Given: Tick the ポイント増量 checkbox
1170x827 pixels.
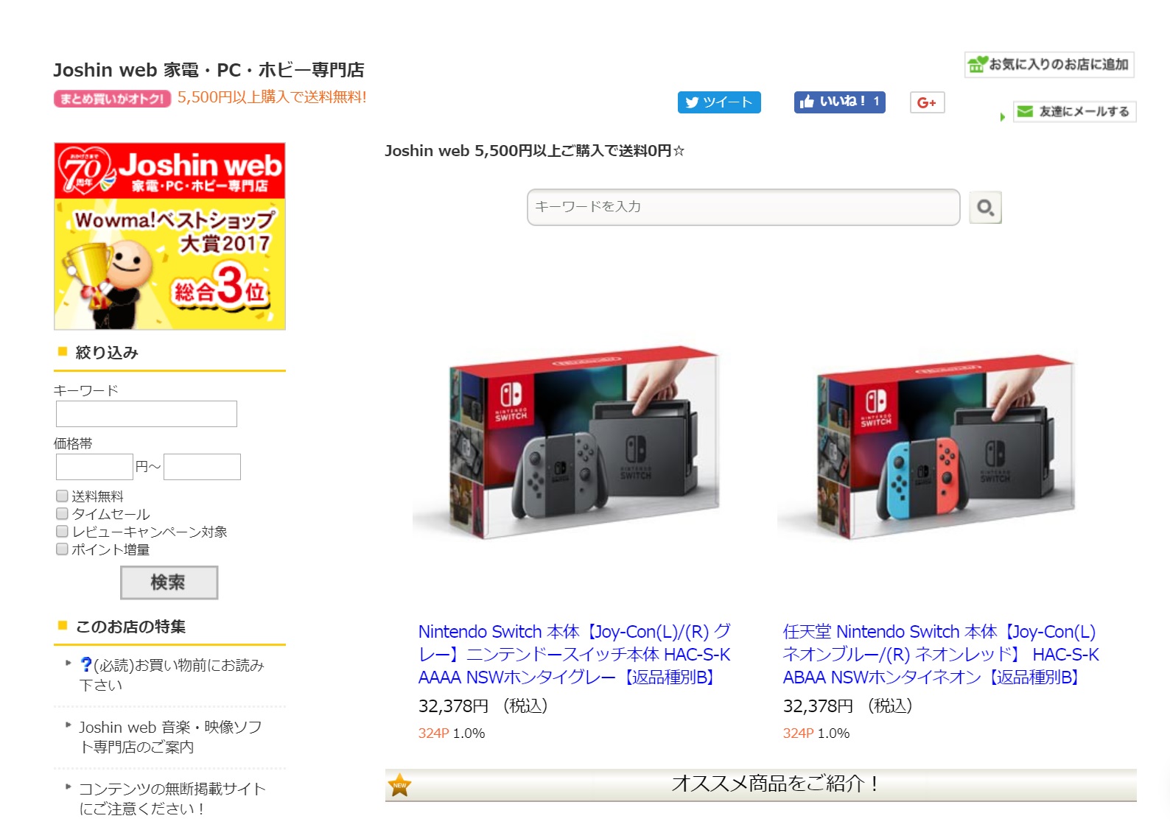Looking at the screenshot, I should (x=62, y=549).
